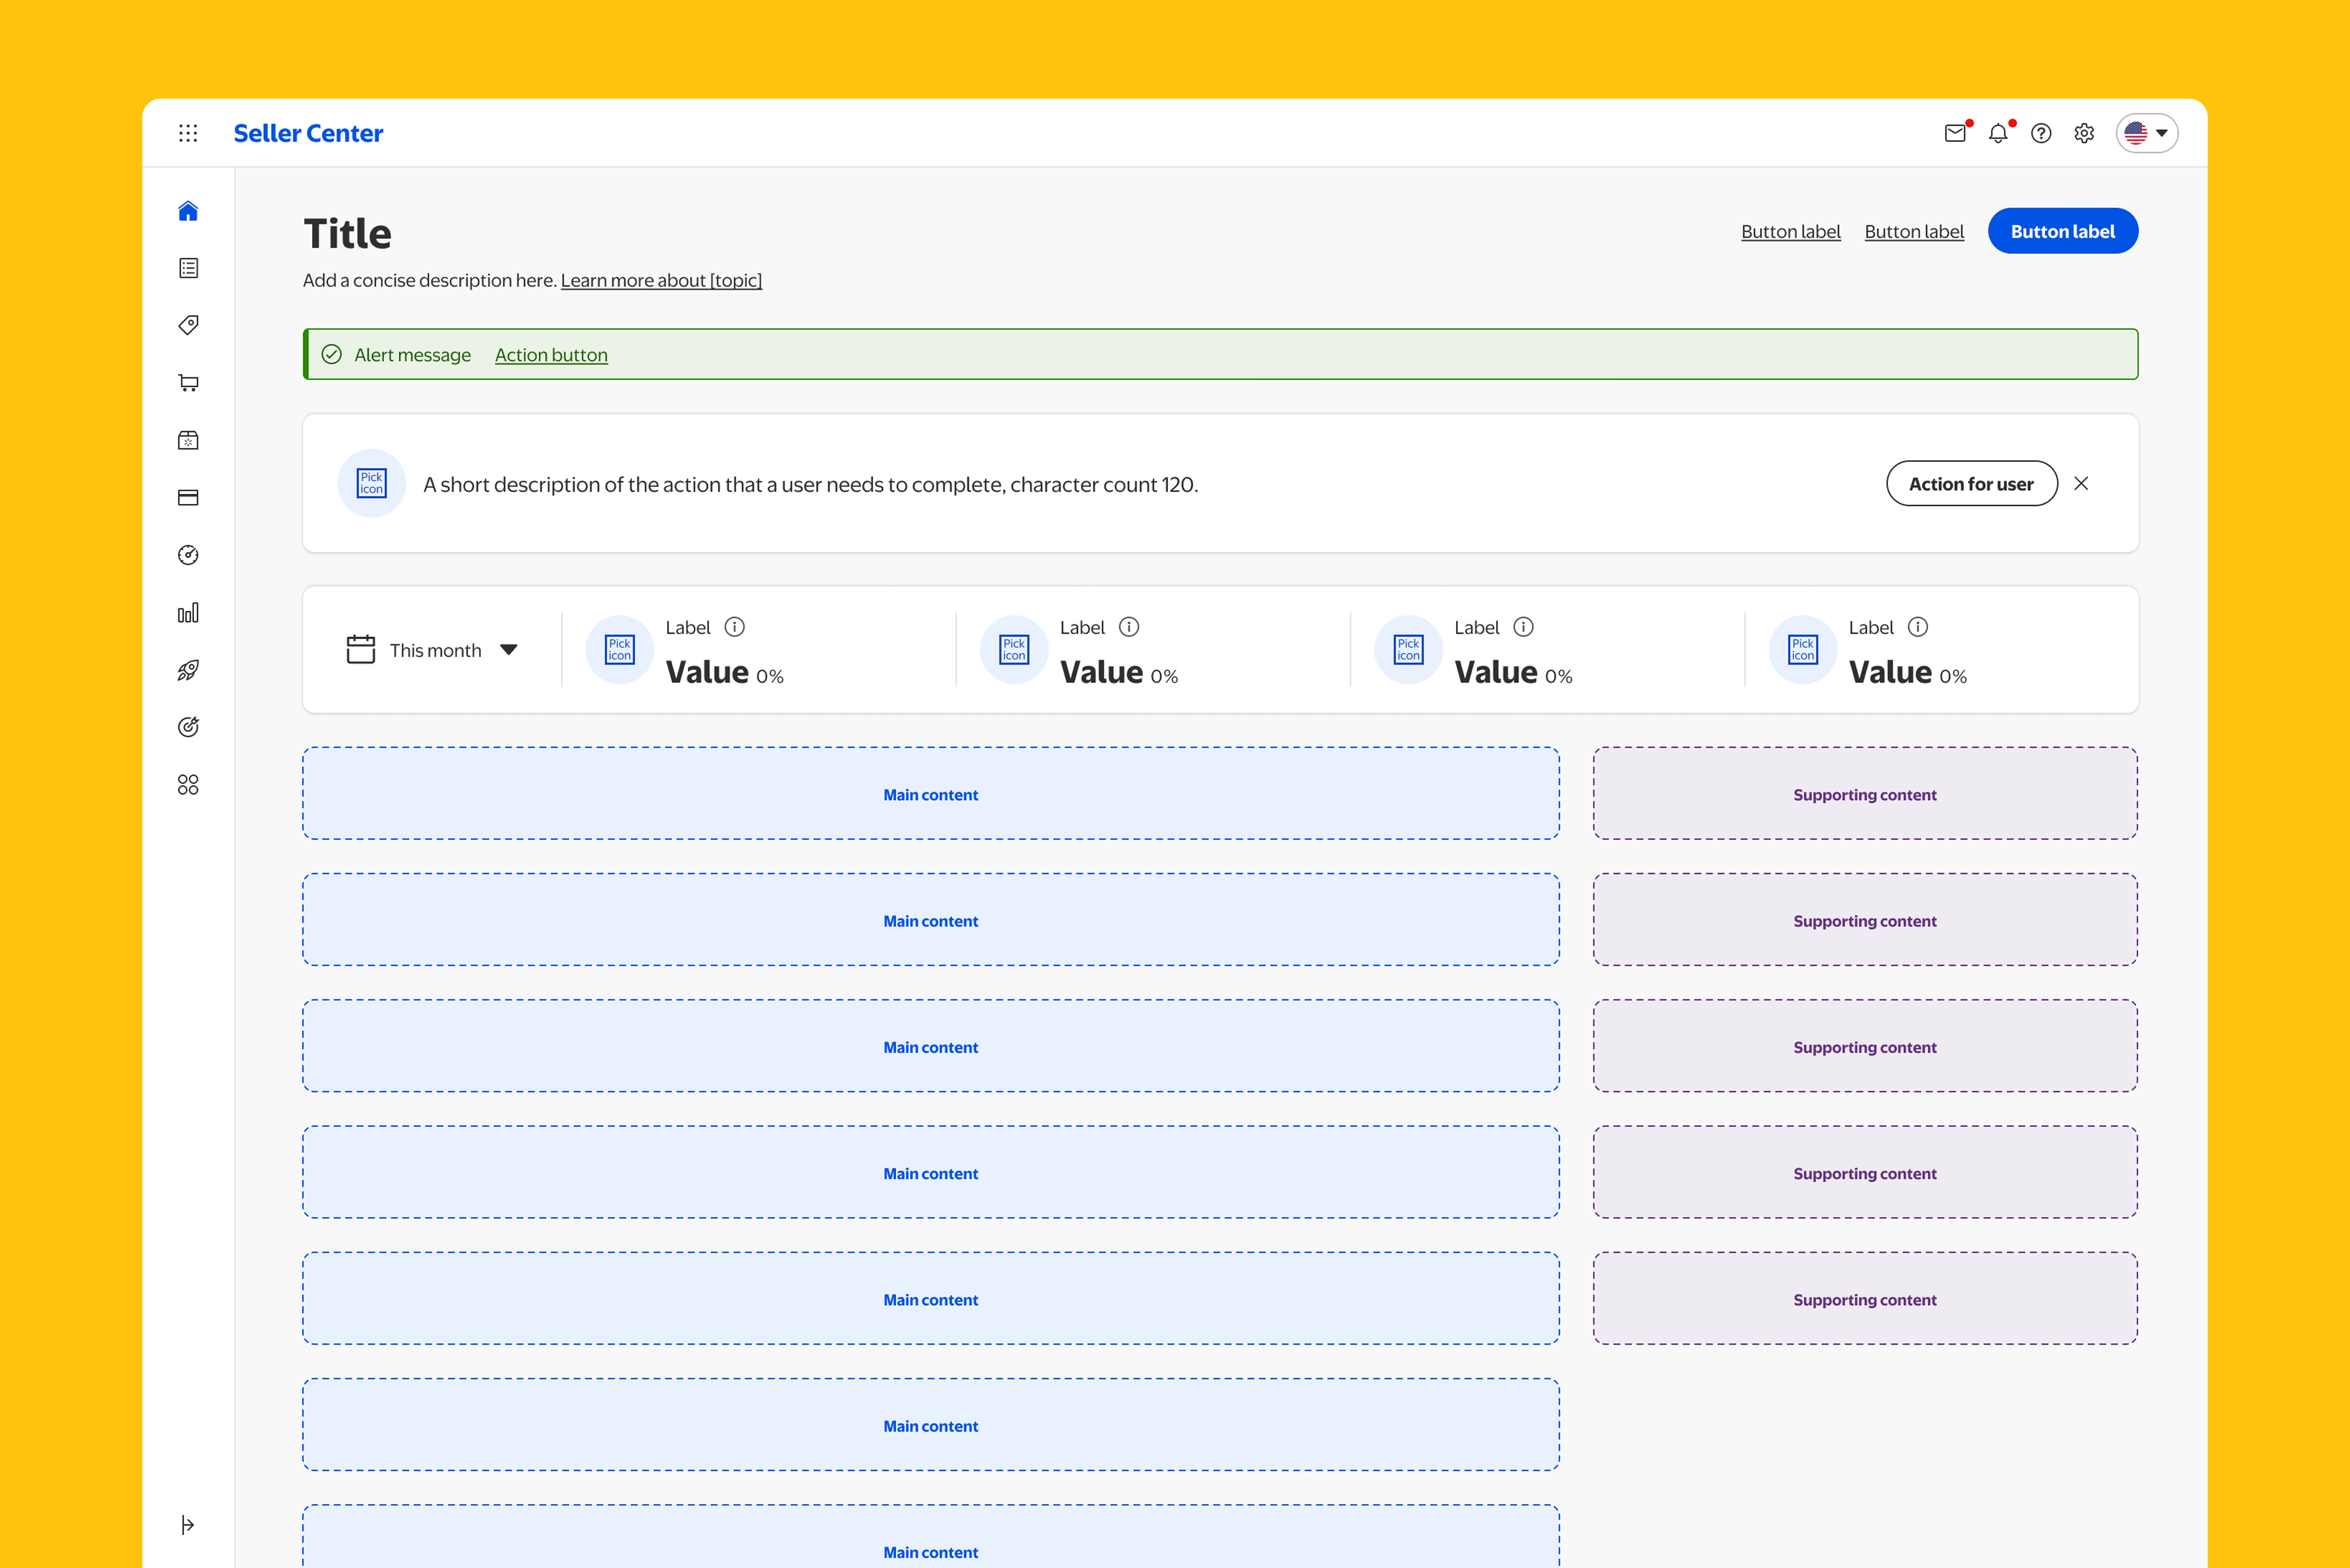
Task: Click the info icon beside first Label
Action: click(x=735, y=627)
